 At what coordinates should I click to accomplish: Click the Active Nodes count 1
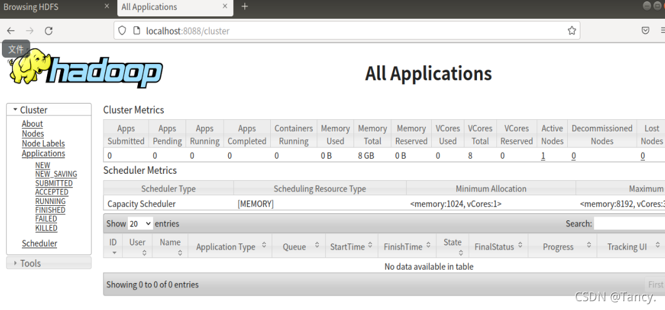click(543, 156)
